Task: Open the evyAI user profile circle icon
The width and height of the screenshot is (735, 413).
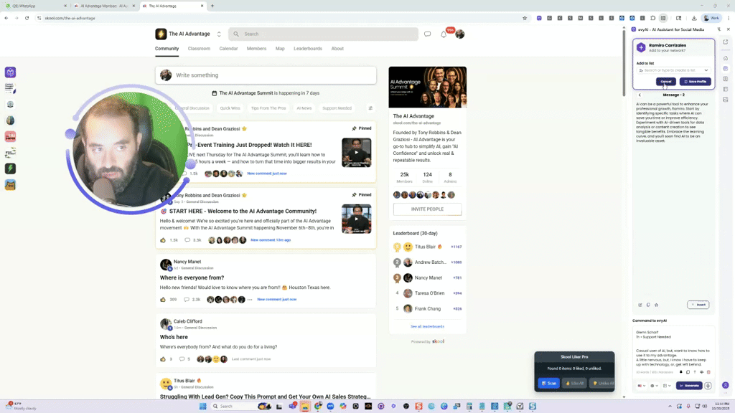Action: coord(726,385)
